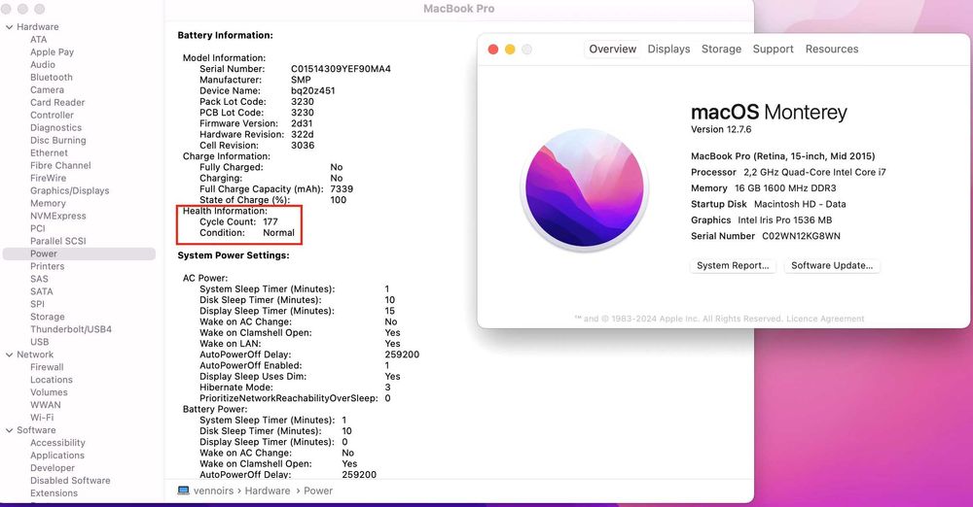
Task: Click Full Charge Capacity value 7339
Action: pos(342,189)
